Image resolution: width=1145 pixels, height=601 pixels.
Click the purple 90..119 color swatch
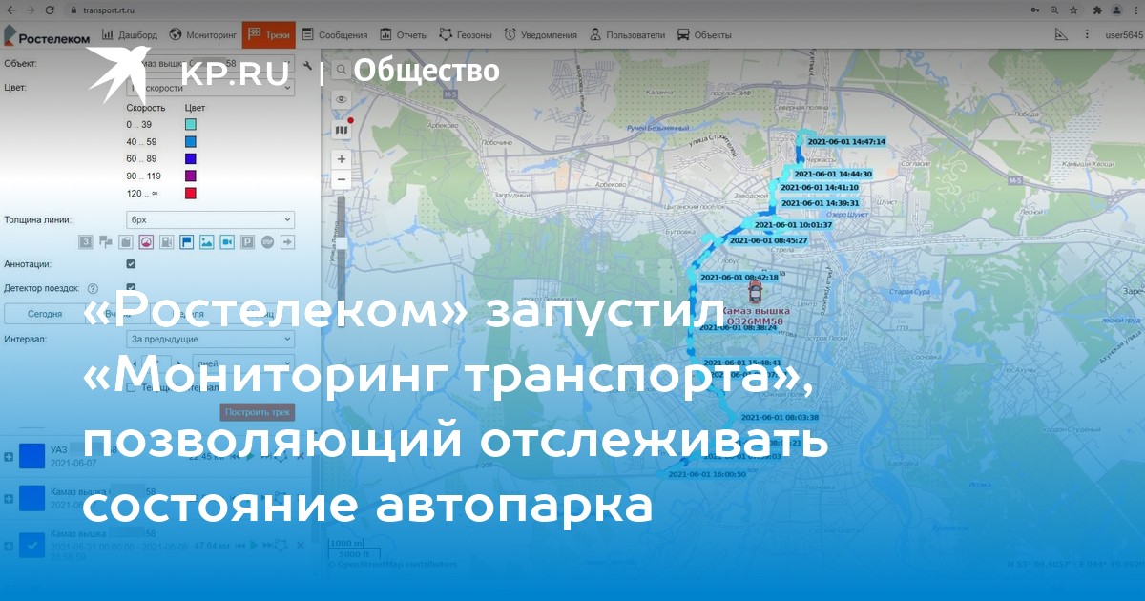pos(191,176)
